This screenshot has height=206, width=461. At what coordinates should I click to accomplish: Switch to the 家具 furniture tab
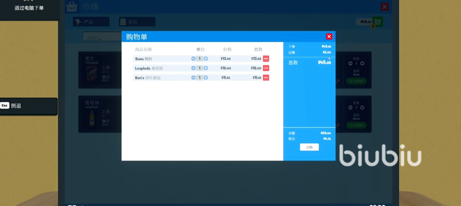[x=137, y=22]
